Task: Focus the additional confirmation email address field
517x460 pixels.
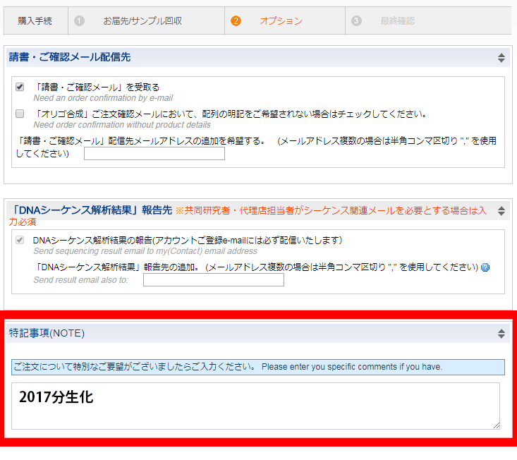Action: pyautogui.click(x=154, y=153)
